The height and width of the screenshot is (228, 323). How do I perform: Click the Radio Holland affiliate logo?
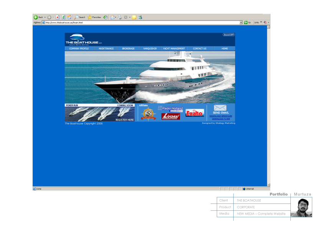[171, 109]
